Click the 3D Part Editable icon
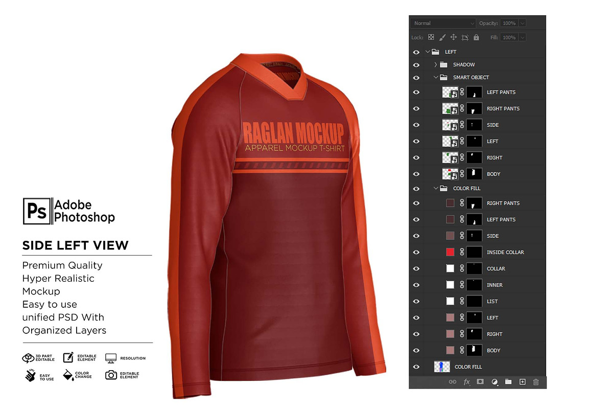Viewport: 613px width, 409px height. click(28, 358)
